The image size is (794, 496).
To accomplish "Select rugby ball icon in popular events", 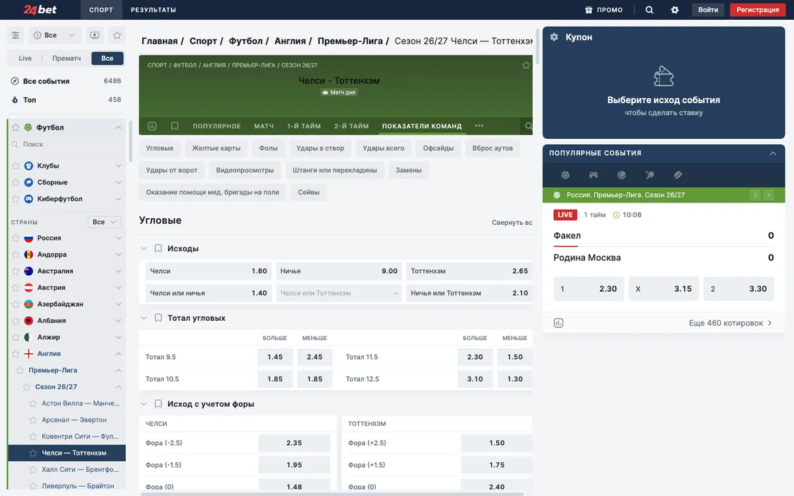I will [x=678, y=175].
